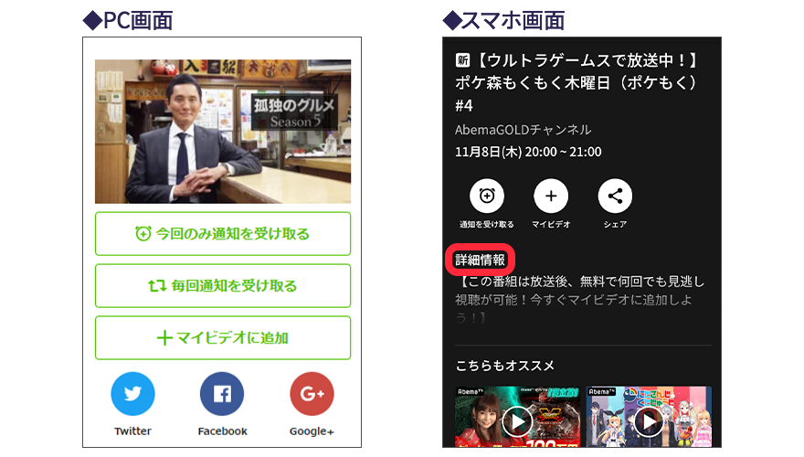Click the Twitter label text
This screenshot has height=457, width=804.
coord(132,430)
